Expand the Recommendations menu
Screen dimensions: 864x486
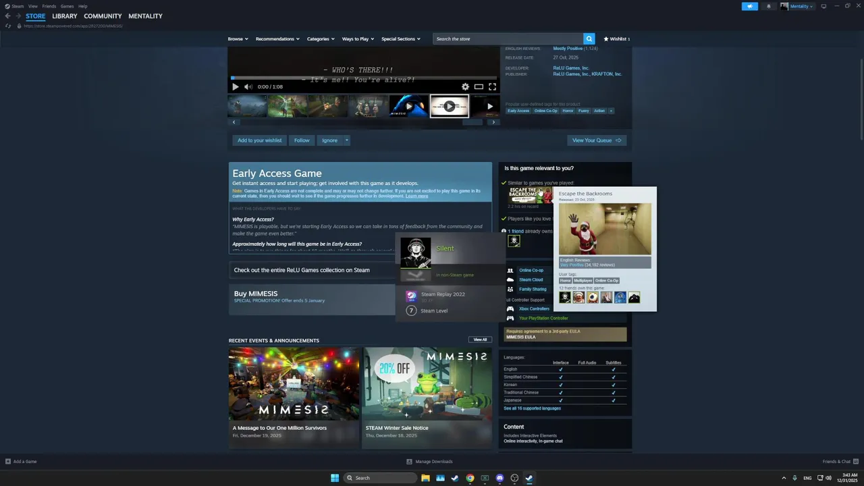(x=277, y=38)
